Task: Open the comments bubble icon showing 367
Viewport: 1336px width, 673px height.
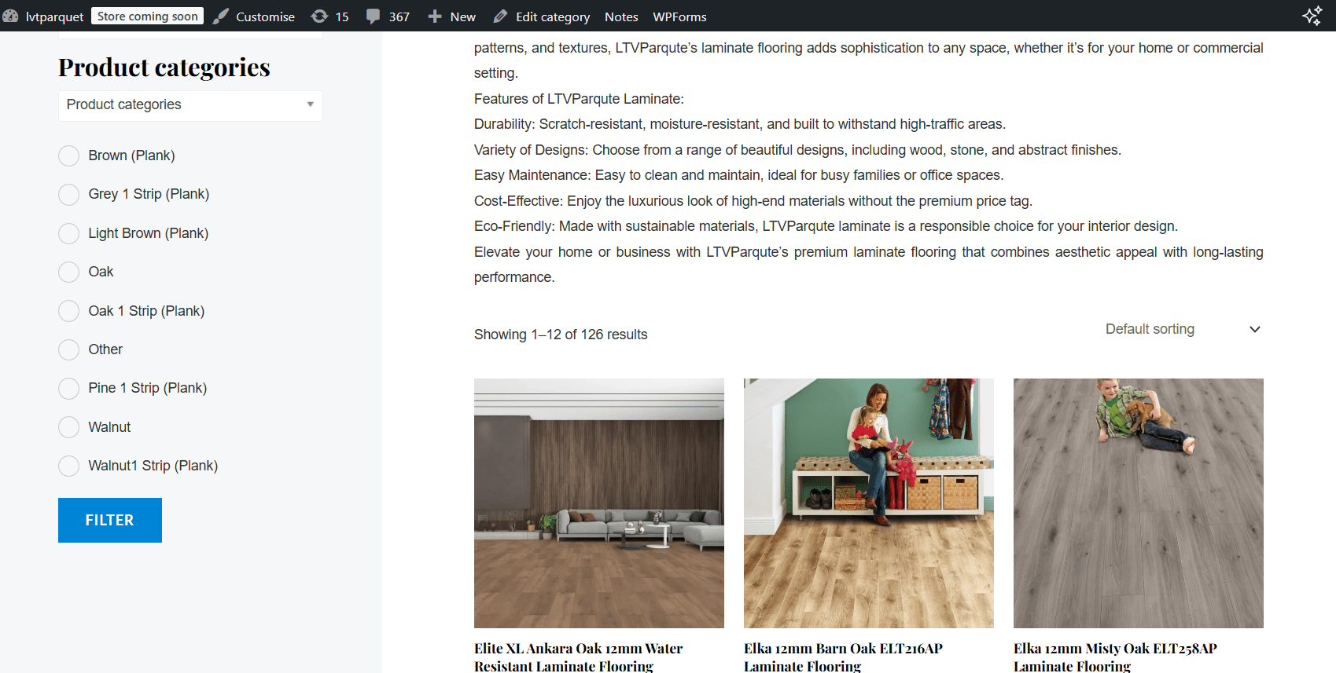Action: [x=373, y=16]
